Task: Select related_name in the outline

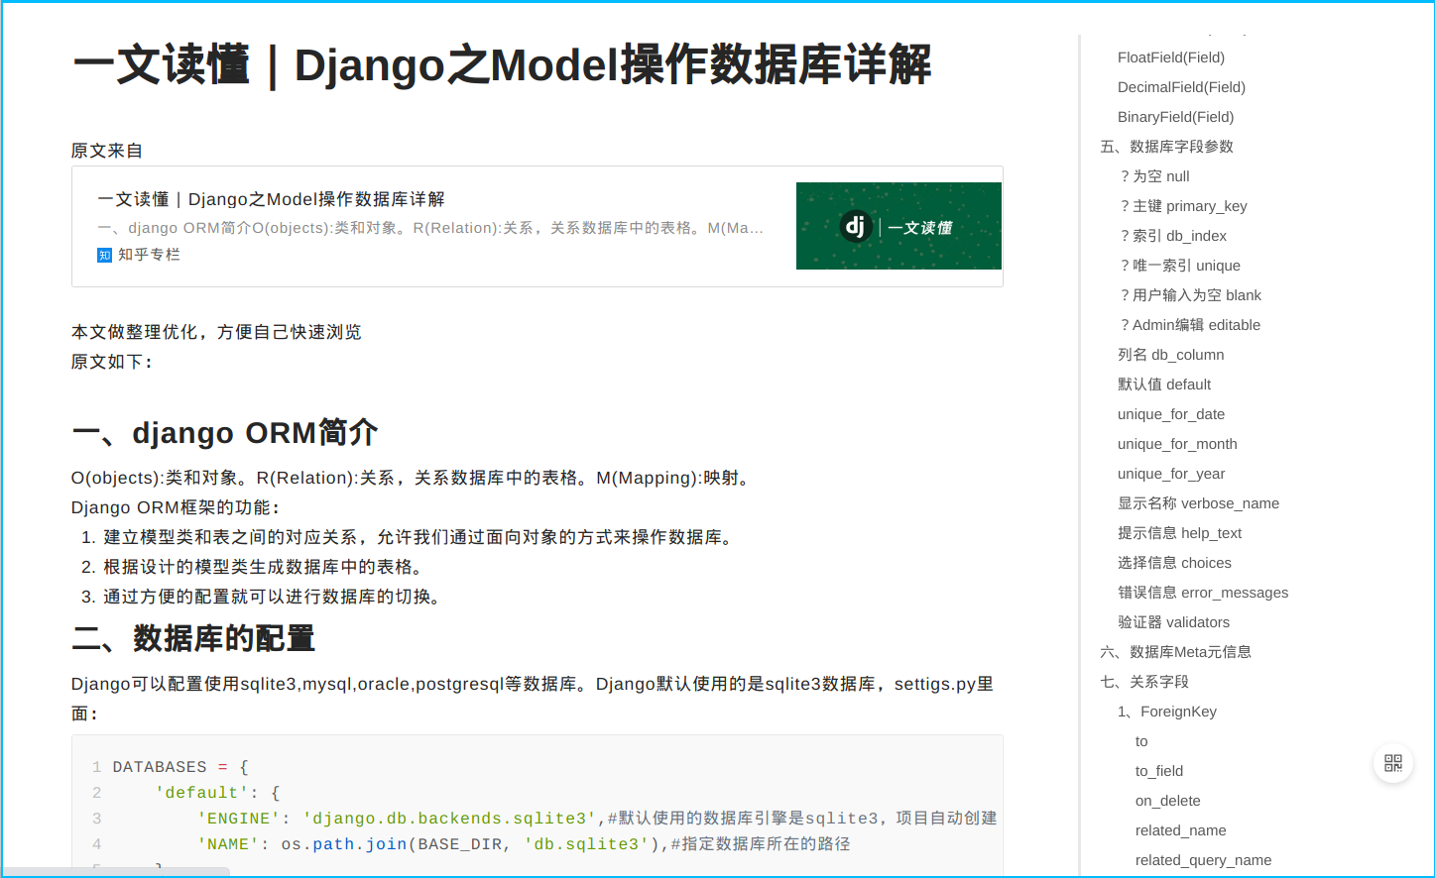Action: point(1181,830)
